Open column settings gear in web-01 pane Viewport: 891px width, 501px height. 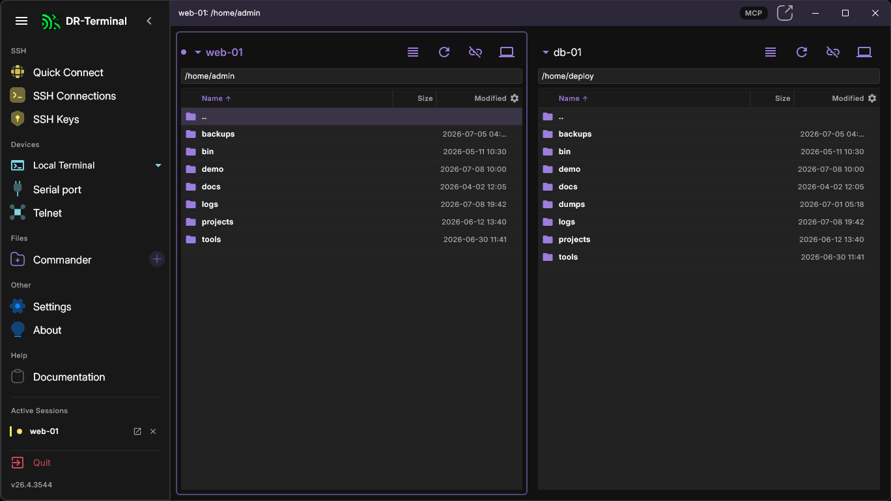(515, 98)
